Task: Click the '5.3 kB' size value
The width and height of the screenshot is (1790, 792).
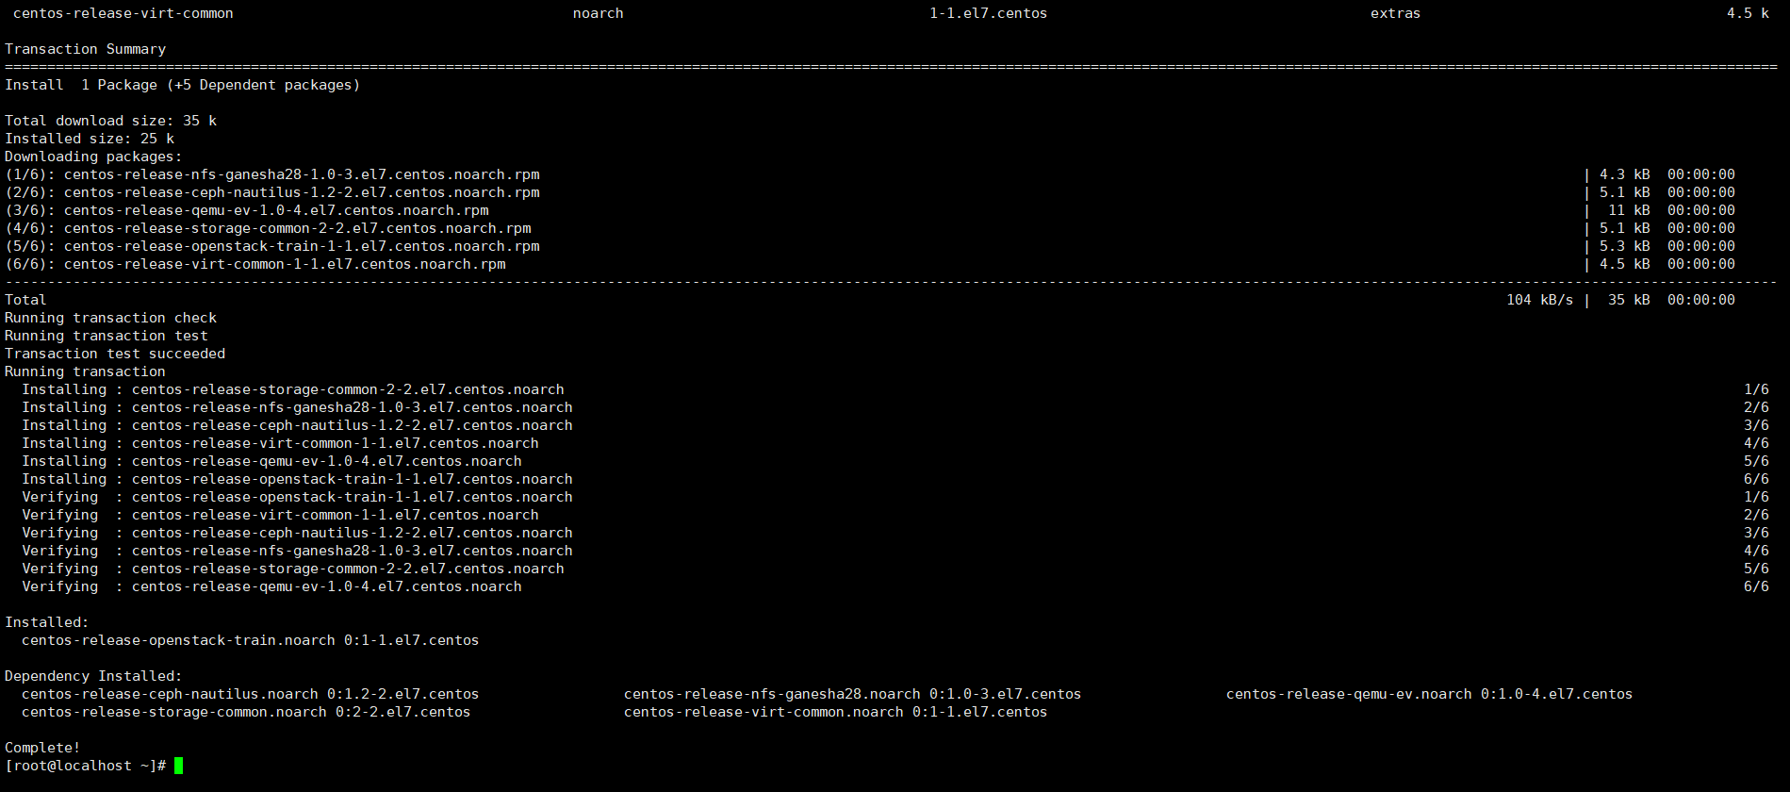Action: (1625, 246)
